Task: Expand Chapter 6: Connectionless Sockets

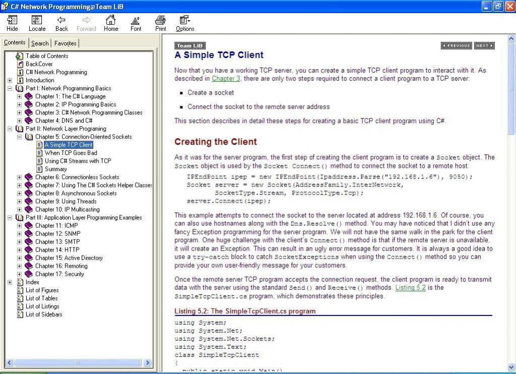Action: (x=20, y=177)
